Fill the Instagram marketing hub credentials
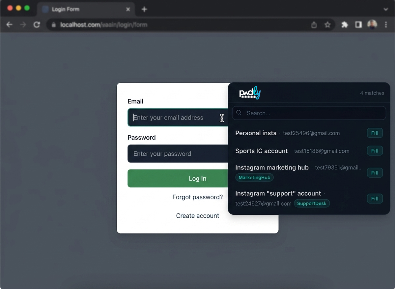Image resolution: width=395 pixels, height=289 pixels. [x=375, y=173]
